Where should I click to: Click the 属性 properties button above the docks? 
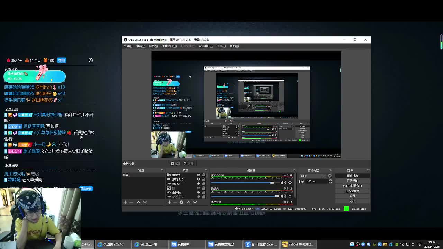tap(176, 163)
